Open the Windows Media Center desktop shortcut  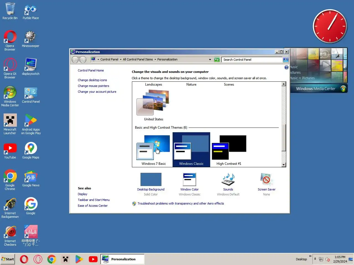[10, 96]
